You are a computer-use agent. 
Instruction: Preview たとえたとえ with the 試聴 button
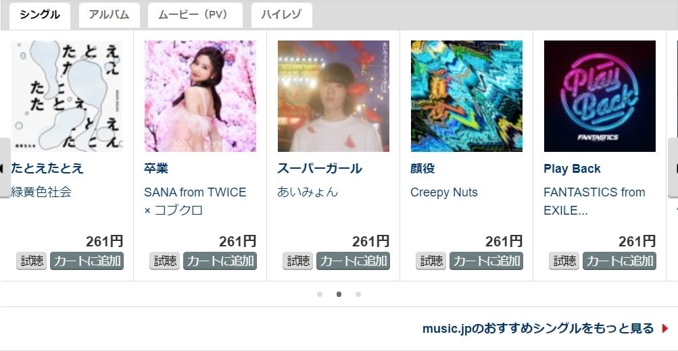coord(32,261)
